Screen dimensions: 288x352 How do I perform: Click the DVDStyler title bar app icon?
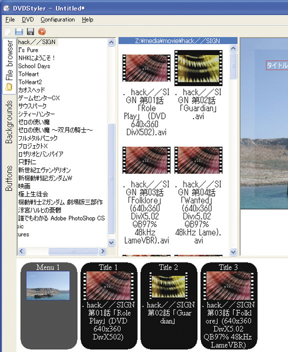tap(7, 9)
